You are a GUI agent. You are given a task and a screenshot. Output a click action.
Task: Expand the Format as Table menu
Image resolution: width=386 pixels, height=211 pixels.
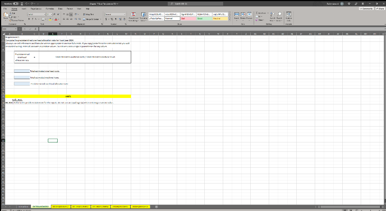point(144,17)
